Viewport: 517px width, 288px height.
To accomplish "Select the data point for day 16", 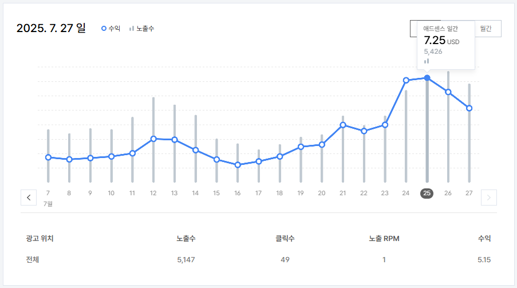I will (238, 165).
